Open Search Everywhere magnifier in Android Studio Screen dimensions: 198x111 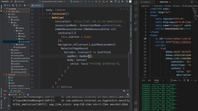pyautogui.click(x=127, y=2)
